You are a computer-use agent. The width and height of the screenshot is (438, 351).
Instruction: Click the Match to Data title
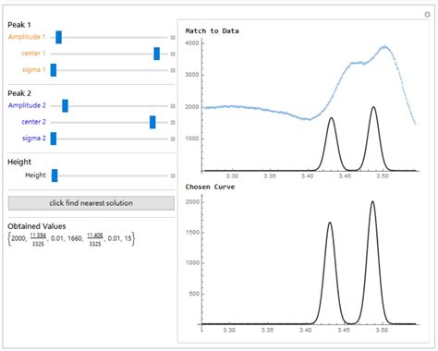[x=212, y=30]
